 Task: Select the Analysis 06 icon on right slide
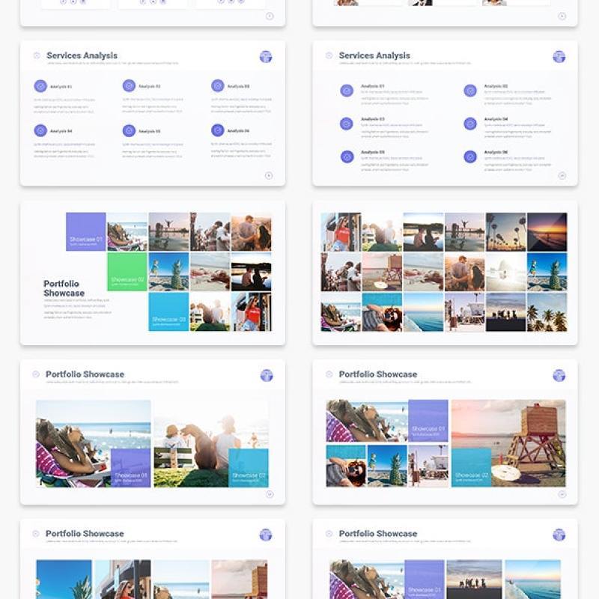coord(469,157)
